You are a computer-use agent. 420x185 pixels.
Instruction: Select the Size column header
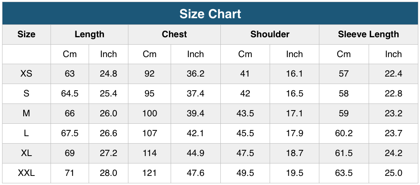(27, 34)
